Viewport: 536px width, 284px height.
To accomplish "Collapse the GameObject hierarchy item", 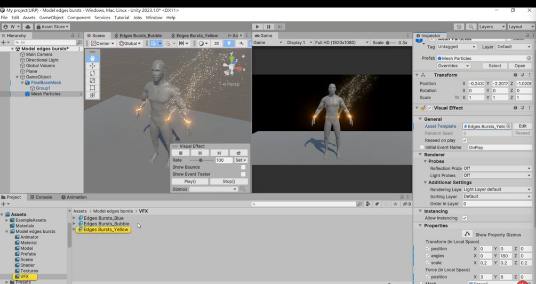I will (x=17, y=77).
